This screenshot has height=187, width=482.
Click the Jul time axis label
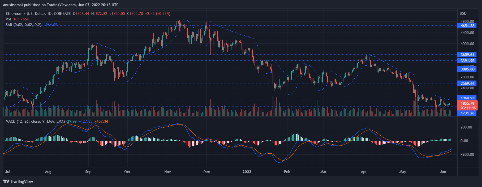[x=8, y=172]
